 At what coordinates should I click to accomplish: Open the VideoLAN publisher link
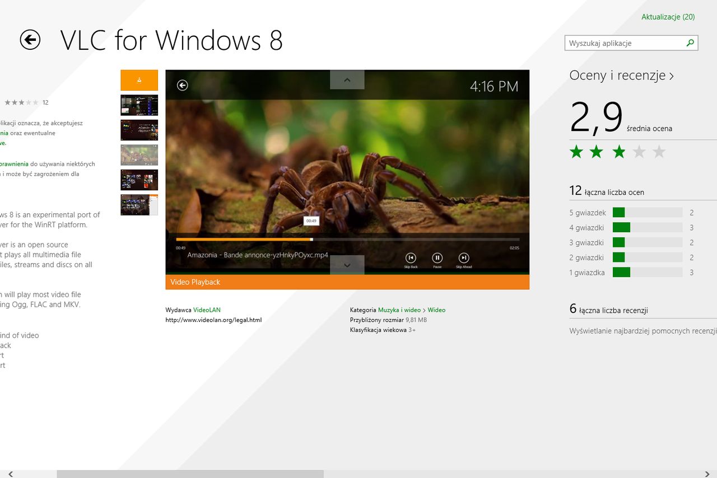point(207,310)
